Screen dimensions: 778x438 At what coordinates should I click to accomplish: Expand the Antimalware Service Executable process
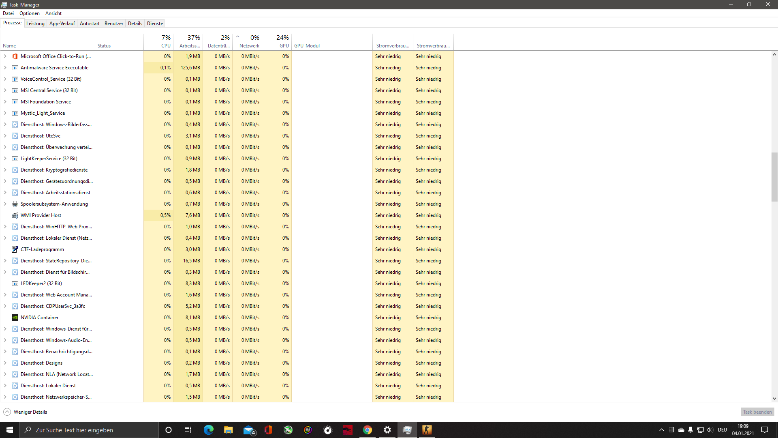click(x=5, y=68)
